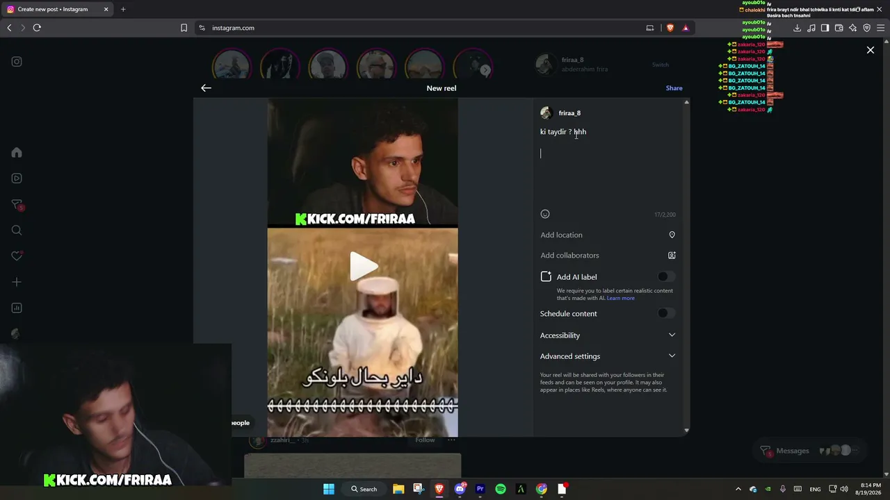Select the Create new post Instagram tab
The width and height of the screenshot is (890, 500).
tap(58, 9)
